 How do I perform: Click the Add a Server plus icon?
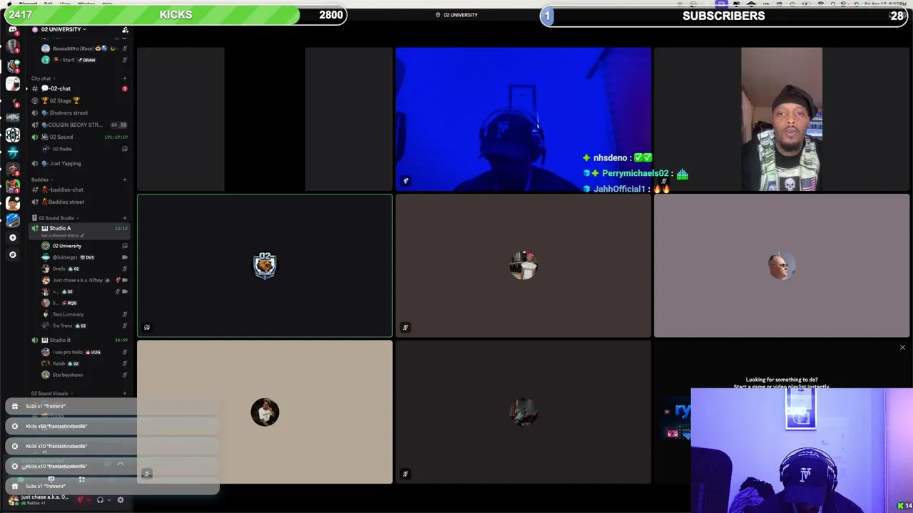(x=12, y=237)
